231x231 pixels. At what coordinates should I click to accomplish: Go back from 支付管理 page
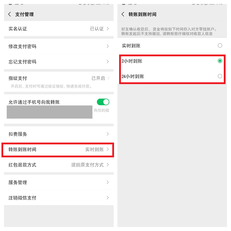point(10,14)
